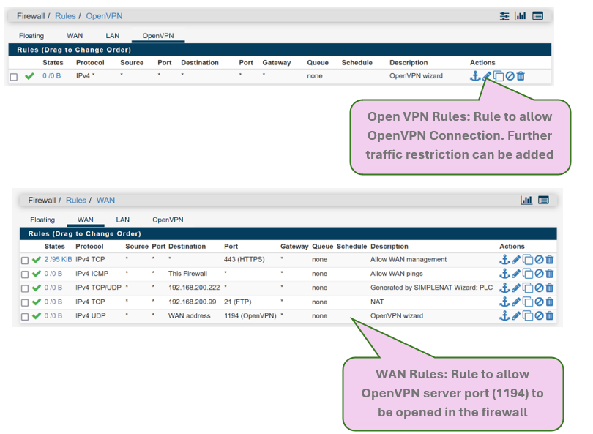Open the filter sliders icon in top OpenVPN header
Viewport: 593px width, 434px height.
504,15
